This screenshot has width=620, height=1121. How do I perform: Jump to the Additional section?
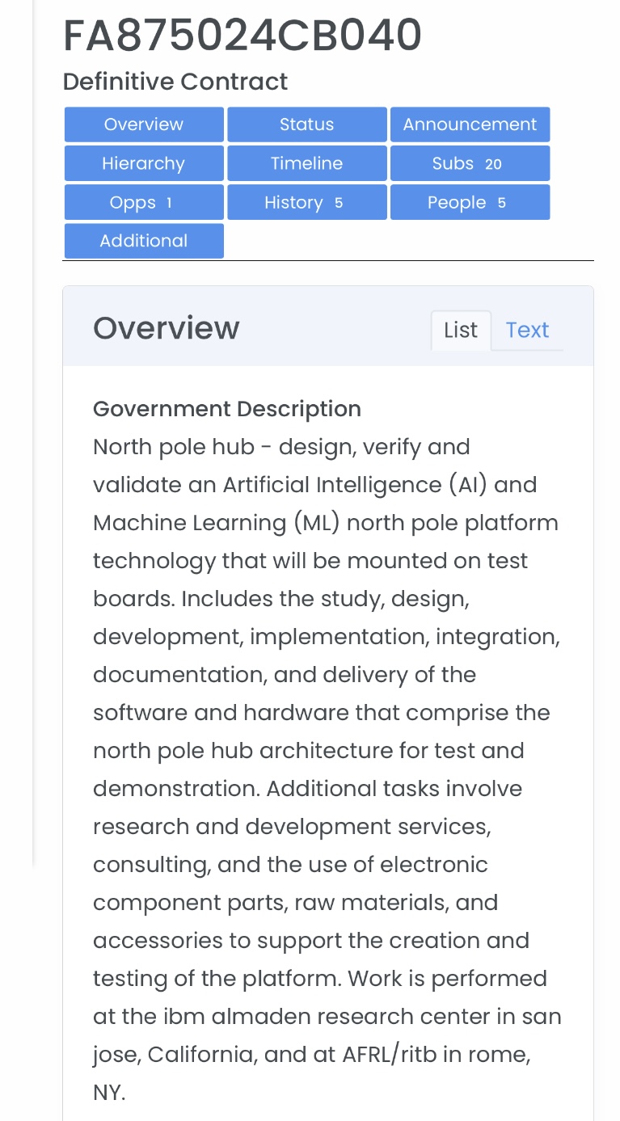pyautogui.click(x=144, y=241)
